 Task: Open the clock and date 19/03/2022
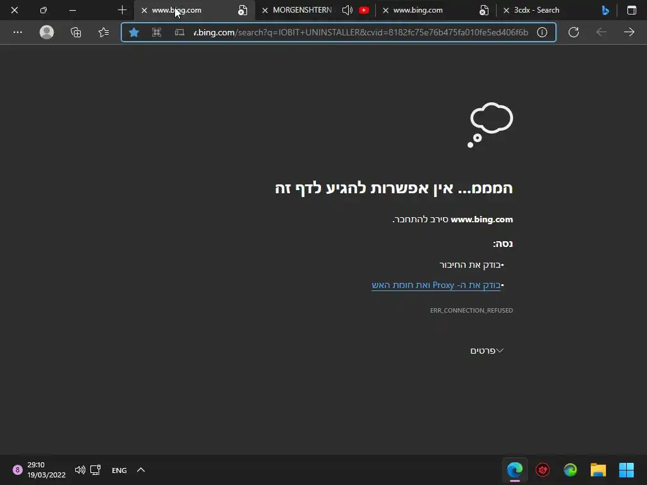pos(46,470)
